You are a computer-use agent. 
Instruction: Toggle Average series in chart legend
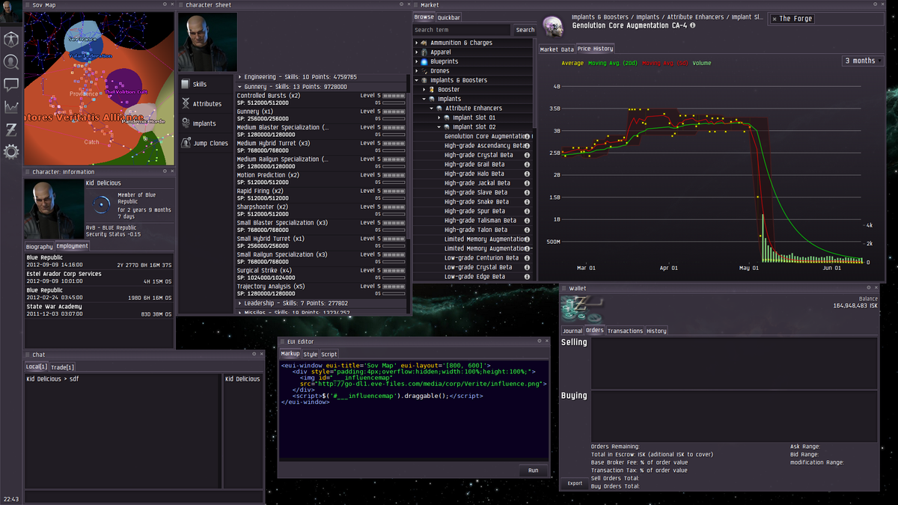click(x=572, y=63)
